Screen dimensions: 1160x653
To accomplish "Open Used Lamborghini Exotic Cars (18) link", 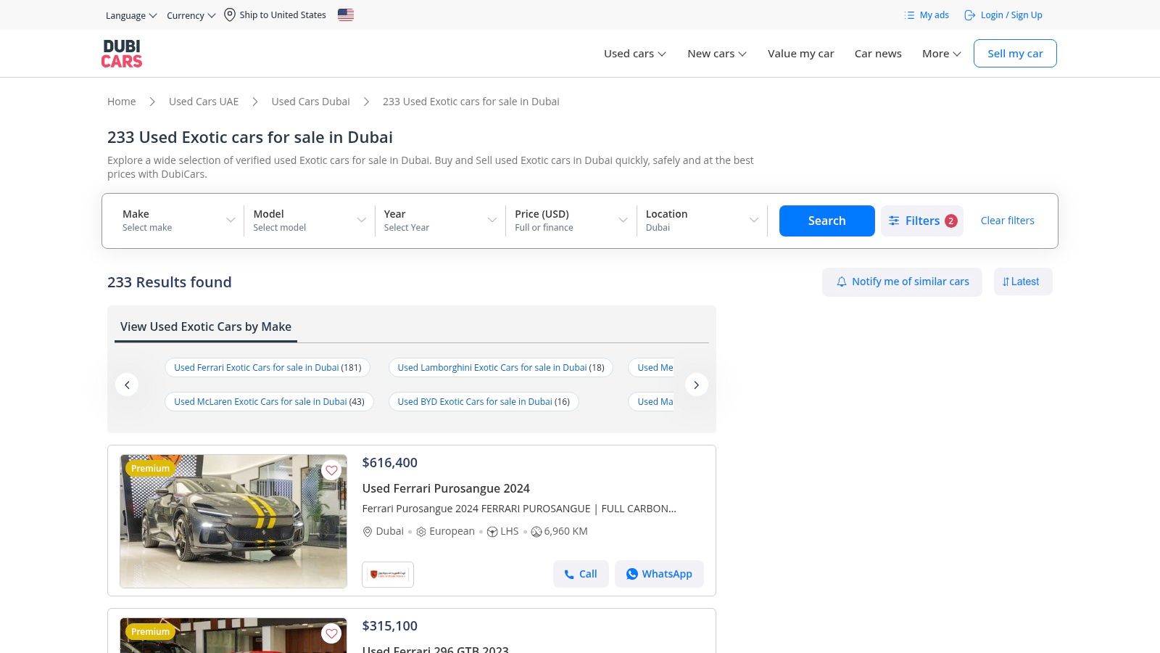I will pos(501,368).
